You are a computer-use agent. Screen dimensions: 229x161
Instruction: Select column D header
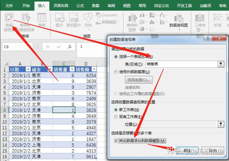pos(86,64)
